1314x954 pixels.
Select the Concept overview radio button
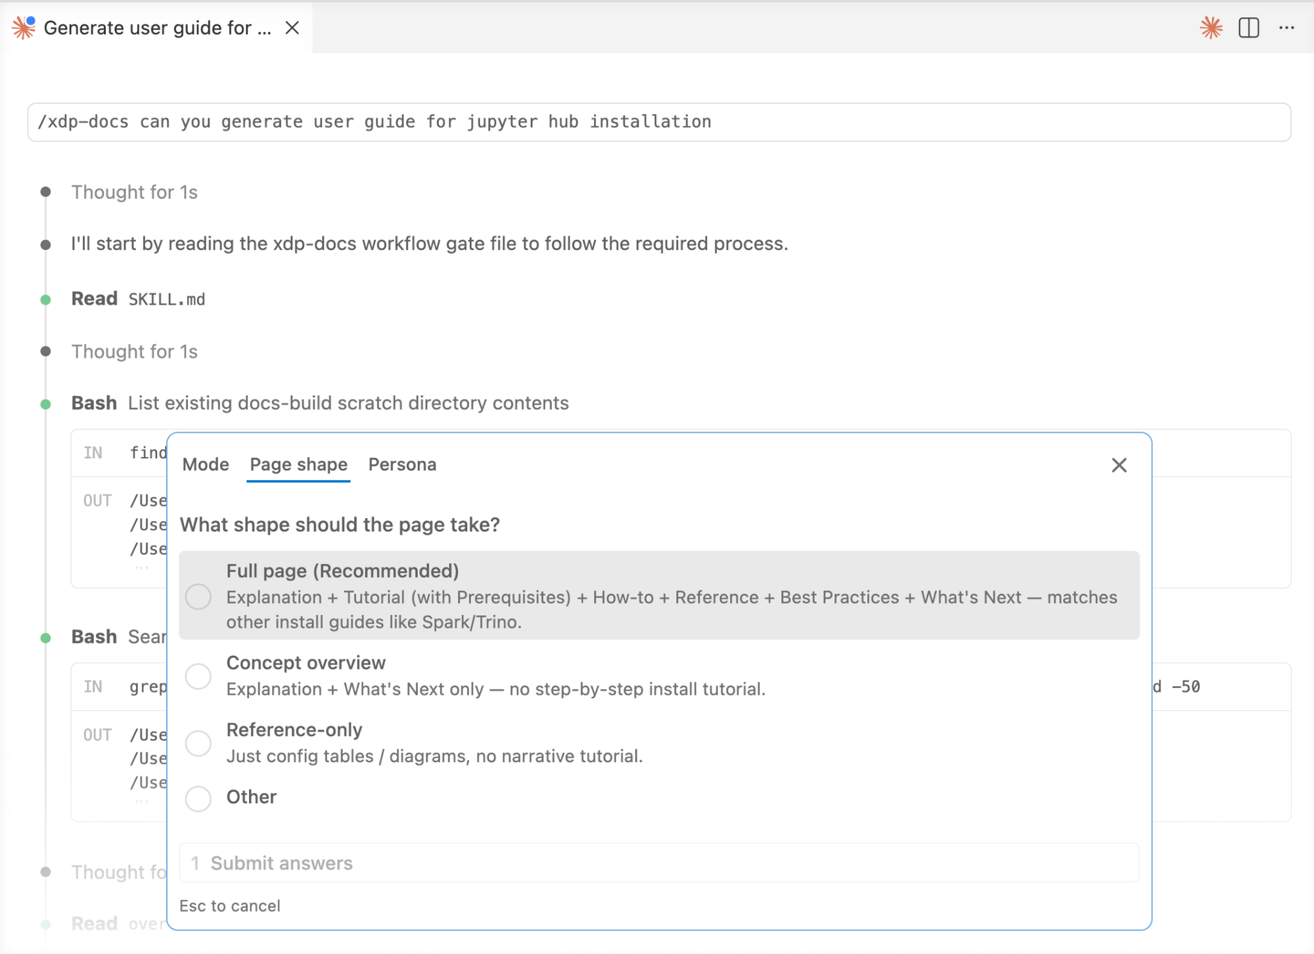[198, 676]
